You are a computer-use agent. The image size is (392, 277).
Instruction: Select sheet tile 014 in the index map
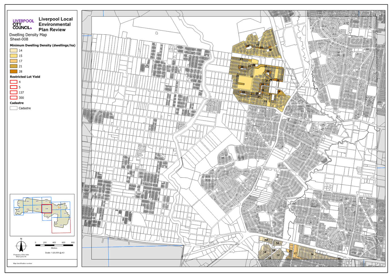click(65, 206)
